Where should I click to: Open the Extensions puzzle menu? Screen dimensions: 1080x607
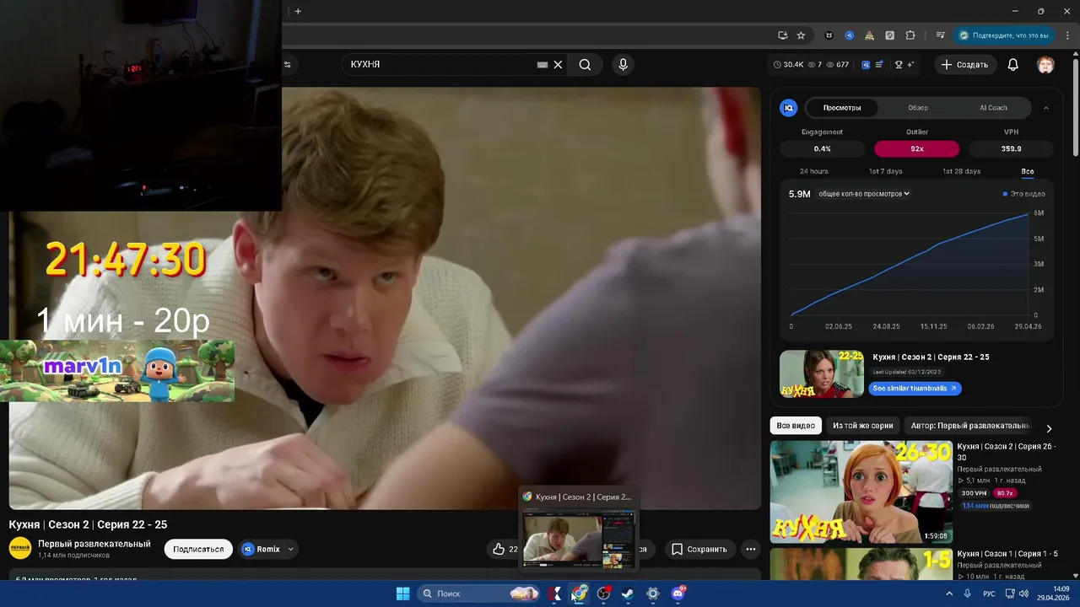[x=910, y=35]
